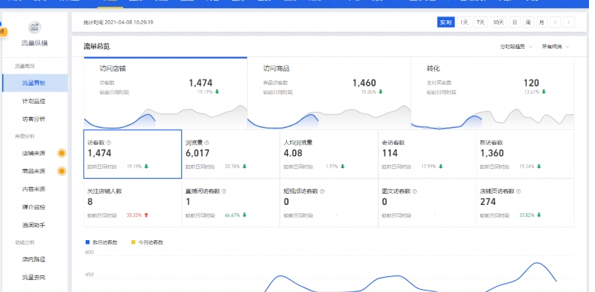Image resolution: width=595 pixels, height=292 pixels.
Task: Click the orange badge beside 商品来源
Action: pyautogui.click(x=62, y=171)
